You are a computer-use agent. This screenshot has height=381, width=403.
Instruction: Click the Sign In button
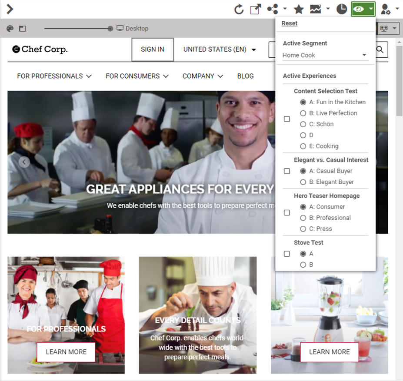(x=153, y=50)
